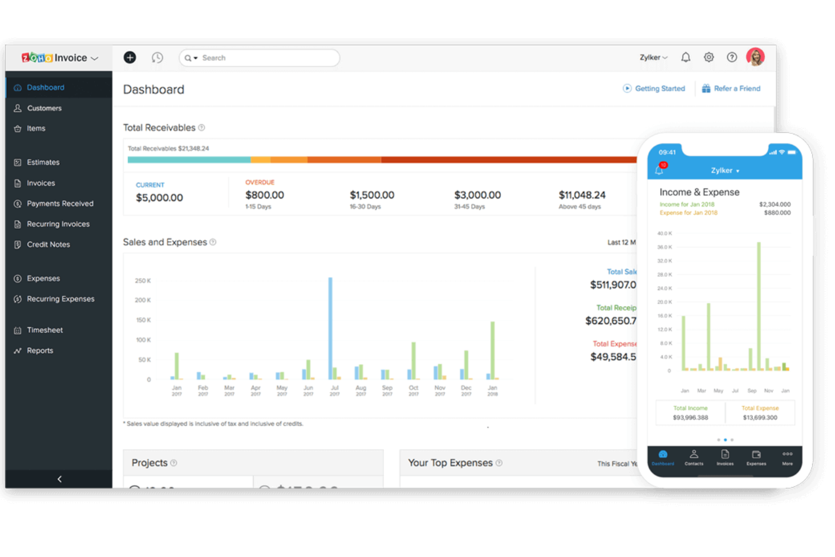The height and width of the screenshot is (557, 835).
Task: Click the quick-create plus icon
Action: click(x=130, y=58)
